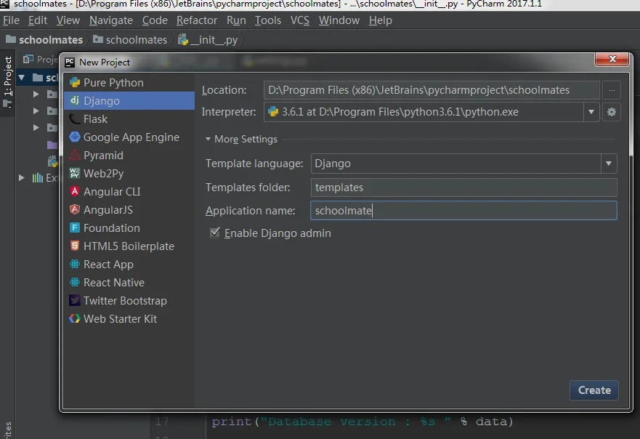
Task: Select Foundation project type
Action: coord(129,228)
